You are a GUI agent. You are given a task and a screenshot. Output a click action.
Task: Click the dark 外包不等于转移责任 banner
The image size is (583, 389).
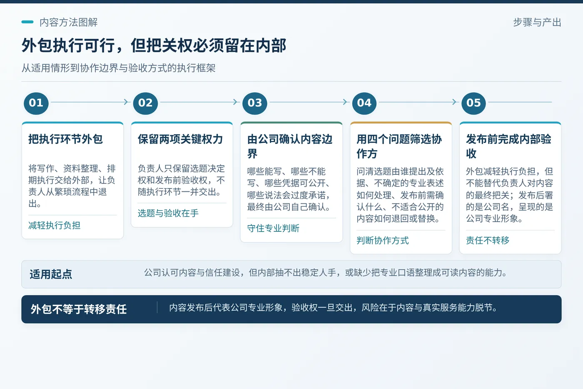pyautogui.click(x=291, y=309)
